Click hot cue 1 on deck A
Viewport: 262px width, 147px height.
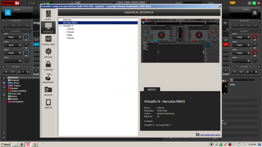(7, 26)
